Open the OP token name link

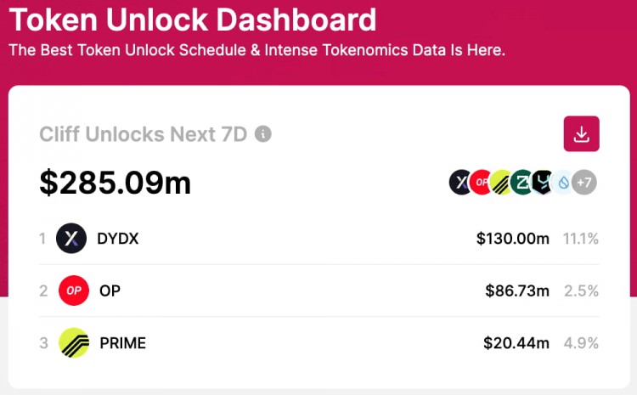click(x=110, y=291)
